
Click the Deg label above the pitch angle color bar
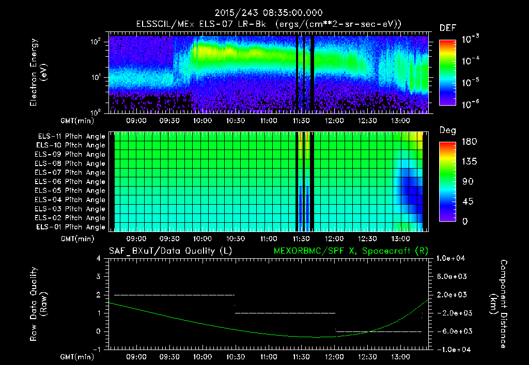click(x=447, y=130)
